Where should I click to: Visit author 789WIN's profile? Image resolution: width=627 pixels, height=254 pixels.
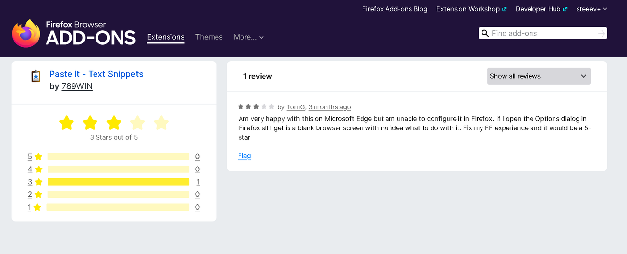[x=77, y=86]
